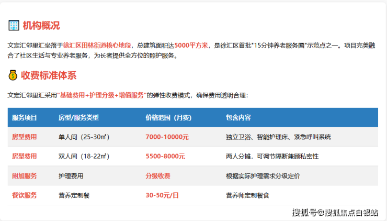Viewport: 387px width, 221px height.
Task: Click the 5500-8000元 price cell
Action: (165, 156)
